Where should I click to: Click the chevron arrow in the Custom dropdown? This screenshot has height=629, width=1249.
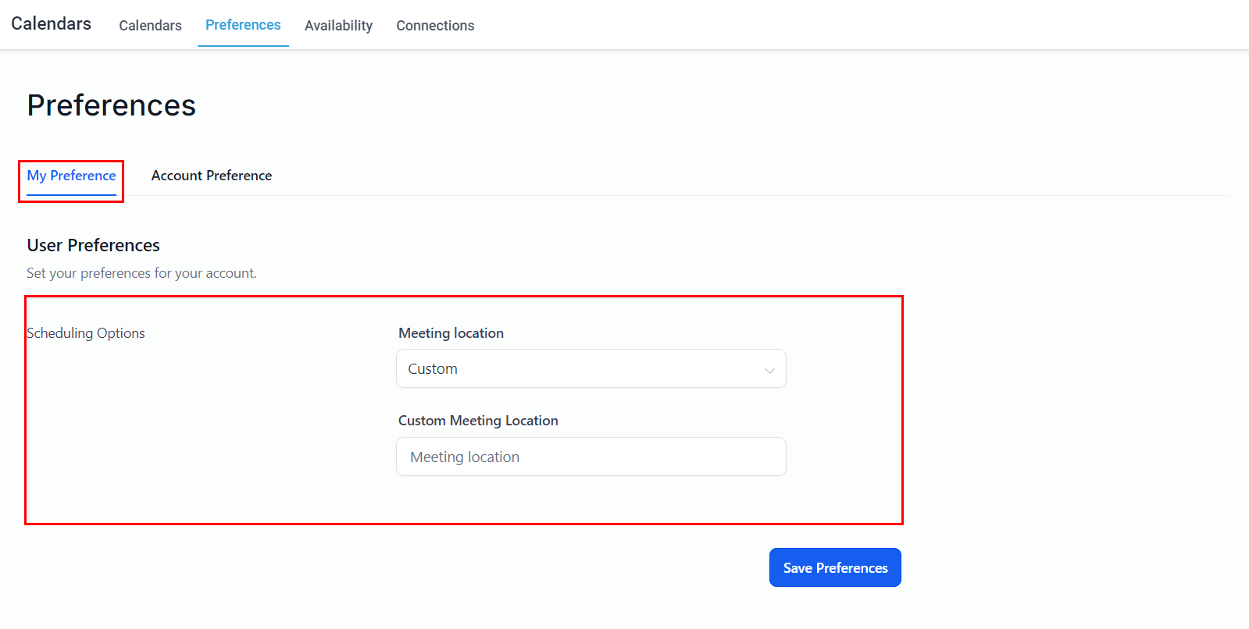point(769,370)
